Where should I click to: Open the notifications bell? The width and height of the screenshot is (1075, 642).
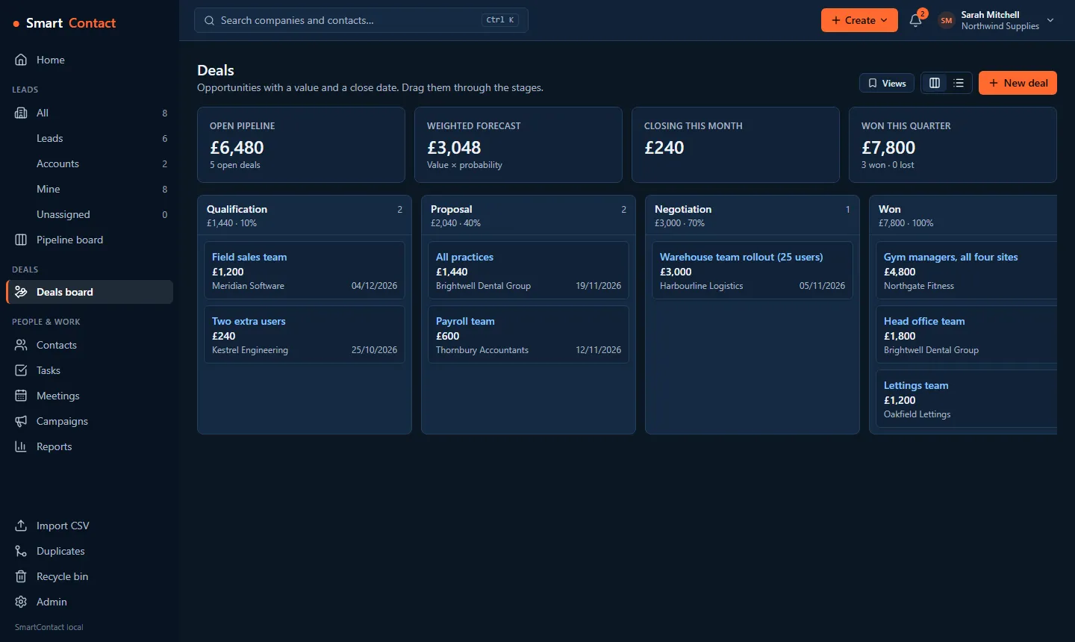point(916,20)
